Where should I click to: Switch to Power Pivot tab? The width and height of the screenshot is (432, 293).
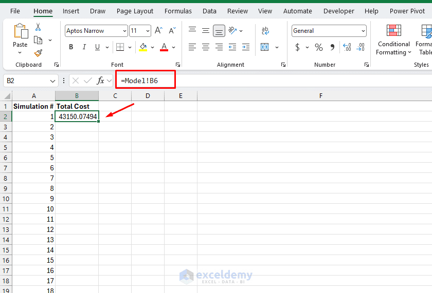(407, 11)
